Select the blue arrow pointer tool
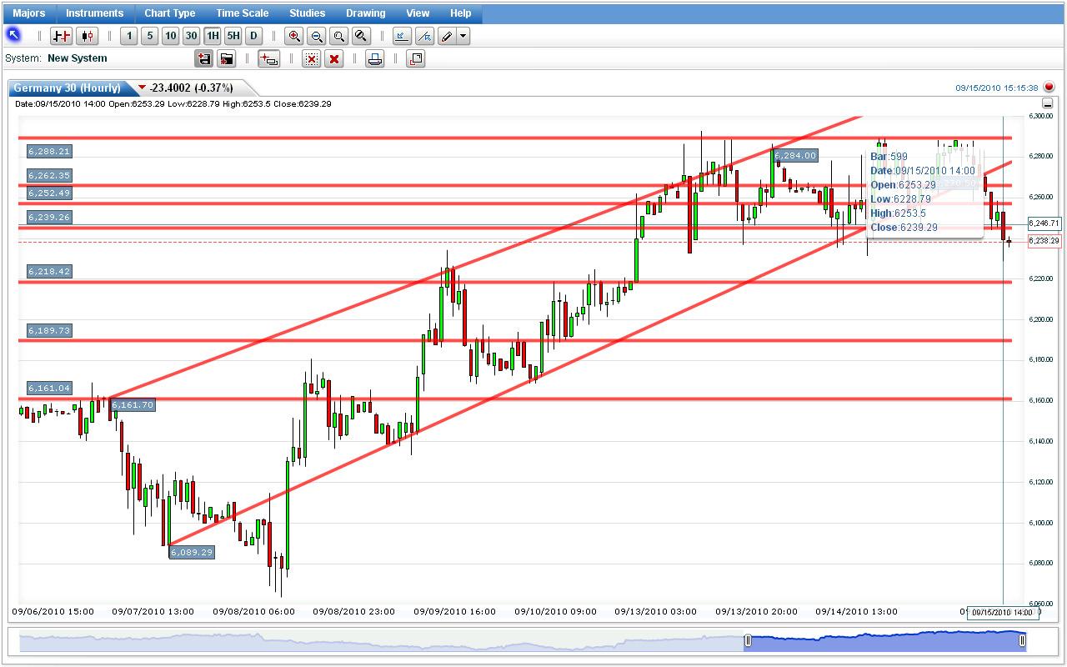The width and height of the screenshot is (1067, 667). 13,35
